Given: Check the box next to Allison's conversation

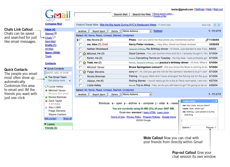Looking at the screenshot, I should click(80, 81).
